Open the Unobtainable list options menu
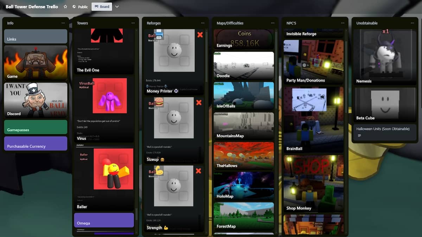The image size is (422, 237). click(412, 23)
